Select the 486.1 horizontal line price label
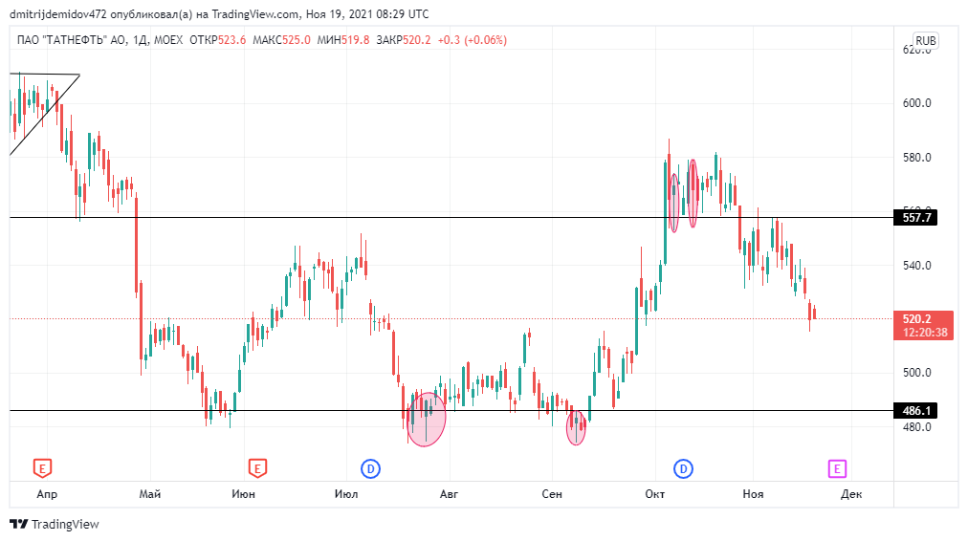 tap(915, 411)
